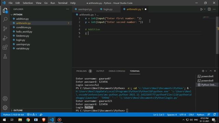Click Python 3.10.0 64-bit interpreter in status bar
The image size is (219, 123).
13,115
